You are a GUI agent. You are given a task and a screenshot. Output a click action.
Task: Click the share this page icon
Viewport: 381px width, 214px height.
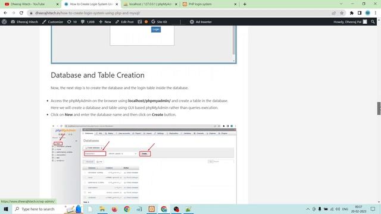click(333, 13)
